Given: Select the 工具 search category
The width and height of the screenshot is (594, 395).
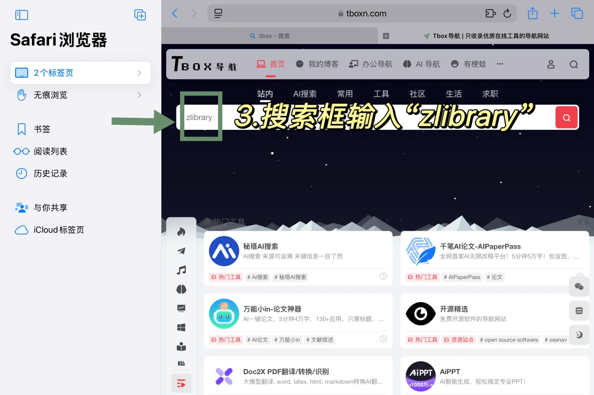Looking at the screenshot, I should 381,94.
